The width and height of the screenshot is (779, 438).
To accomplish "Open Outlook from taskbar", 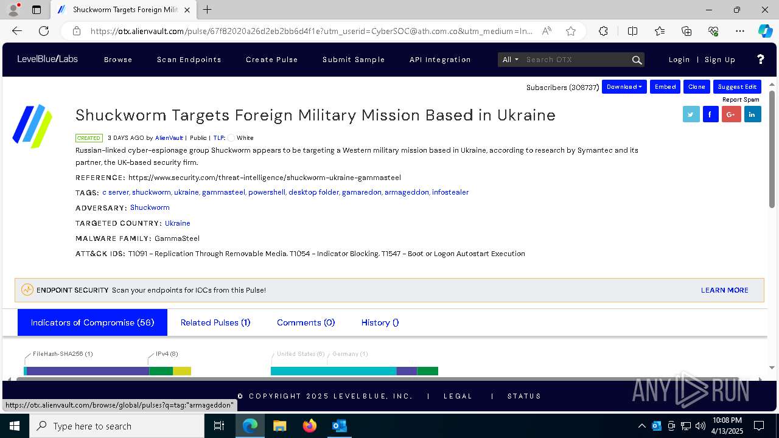I will point(339,426).
